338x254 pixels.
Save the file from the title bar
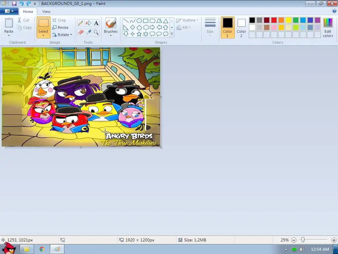pyautogui.click(x=14, y=3)
